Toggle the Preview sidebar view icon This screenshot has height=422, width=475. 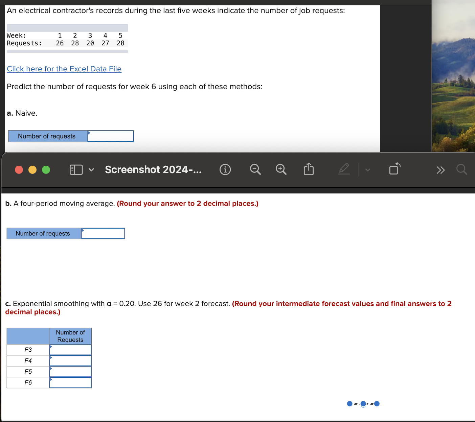point(76,169)
